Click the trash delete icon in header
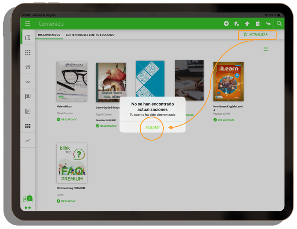 pyautogui.click(x=257, y=24)
